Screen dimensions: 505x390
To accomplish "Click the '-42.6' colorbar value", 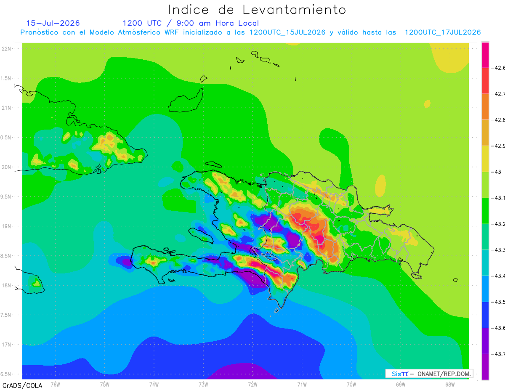I will point(498,68).
